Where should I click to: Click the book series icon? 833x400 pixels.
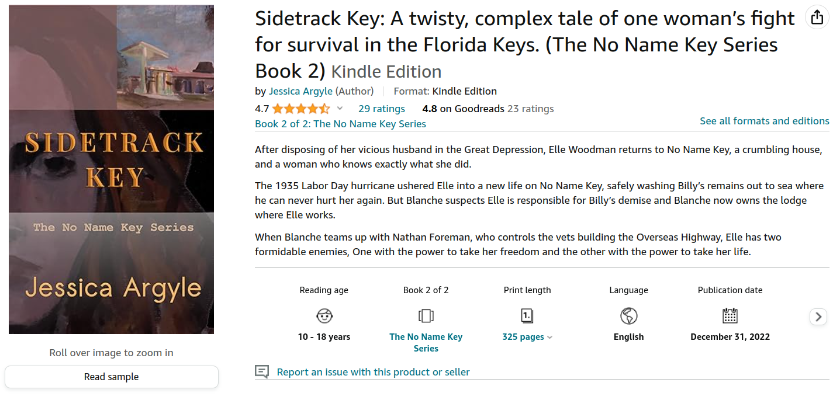[426, 316]
